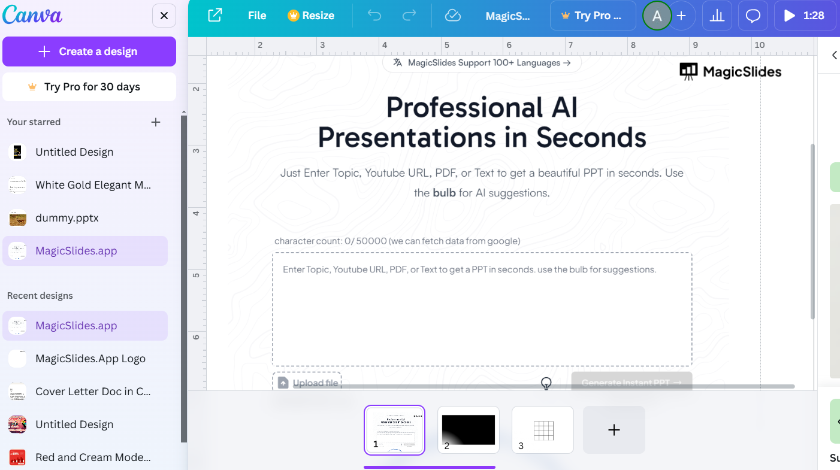Open the File menu
This screenshot has width=840, height=470.
[257, 16]
